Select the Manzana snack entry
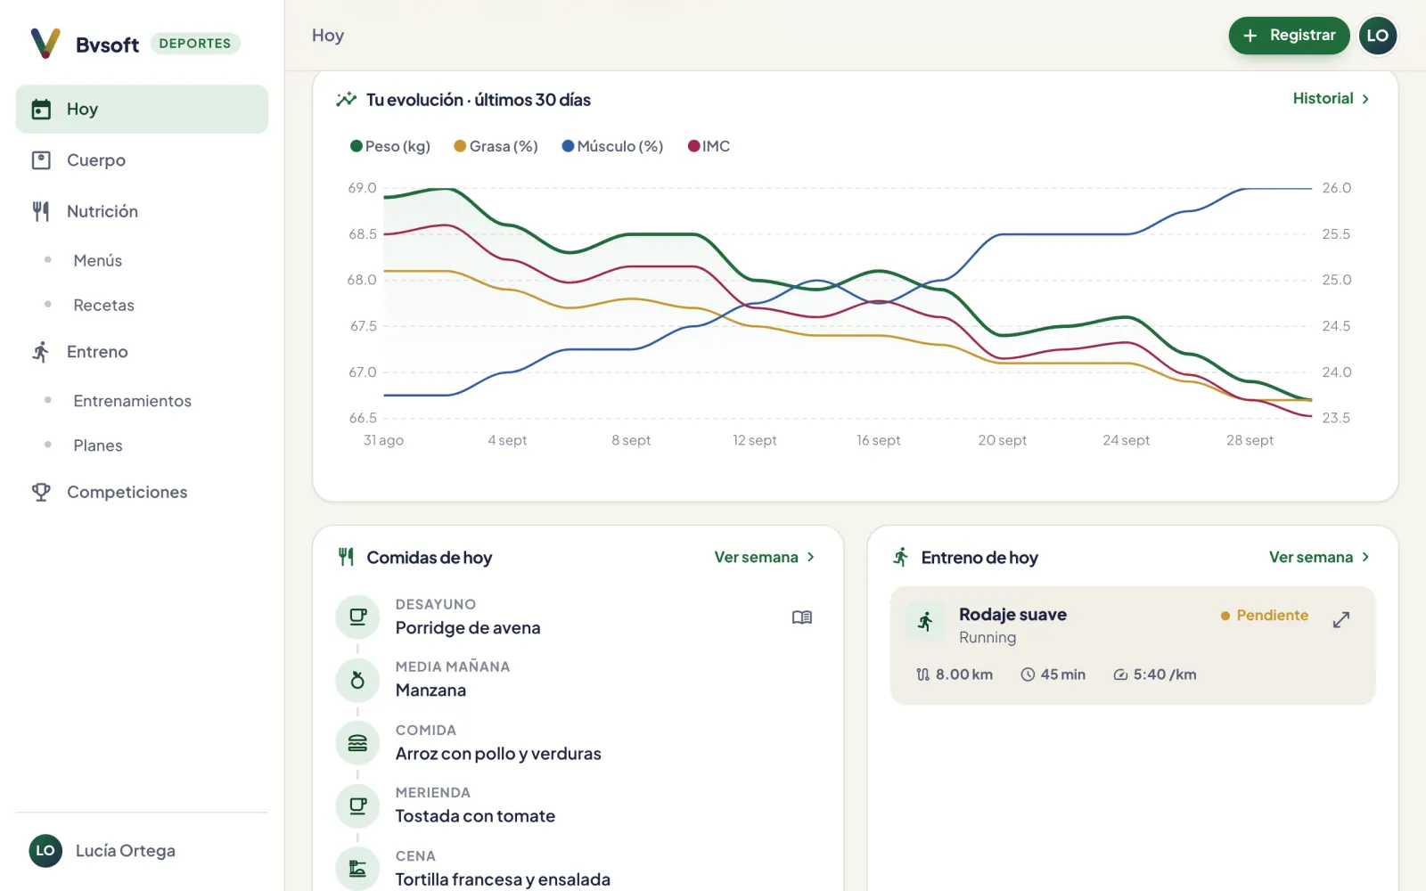This screenshot has height=891, width=1426. coord(430,691)
